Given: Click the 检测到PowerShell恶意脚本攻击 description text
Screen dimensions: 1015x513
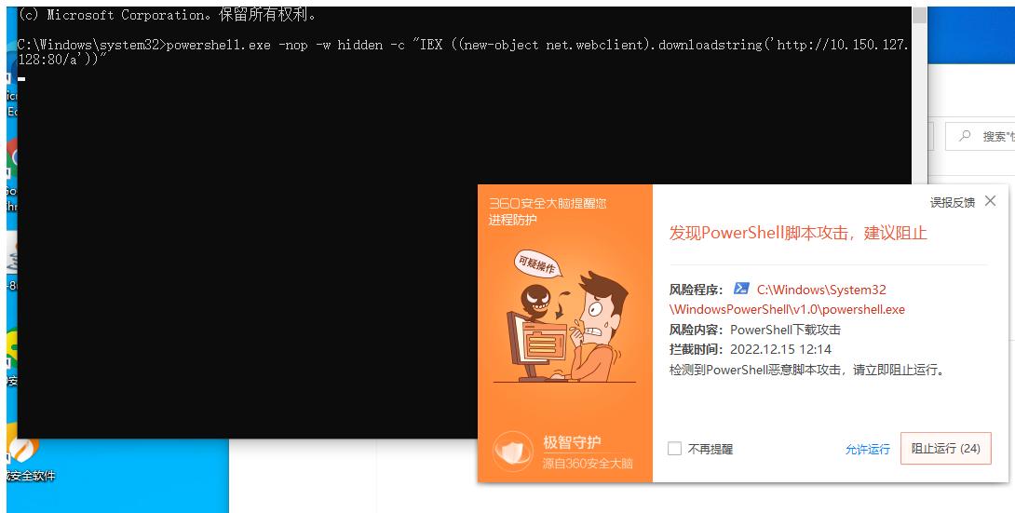Looking at the screenshot, I should 808,370.
